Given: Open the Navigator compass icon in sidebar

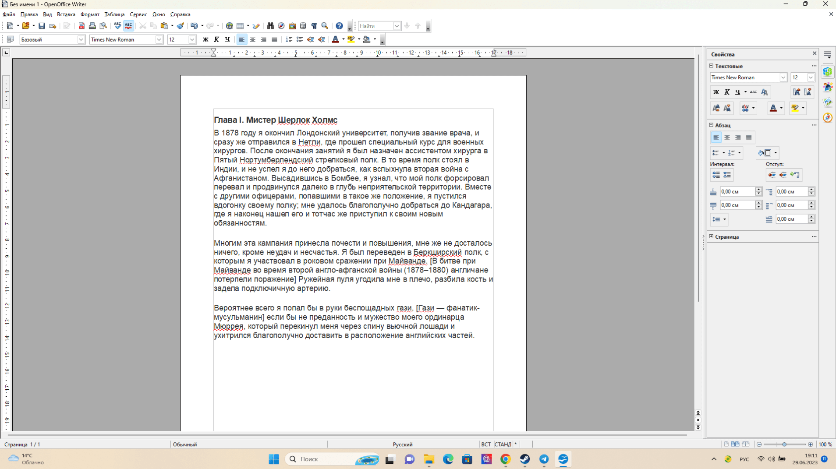Looking at the screenshot, I should tap(827, 118).
